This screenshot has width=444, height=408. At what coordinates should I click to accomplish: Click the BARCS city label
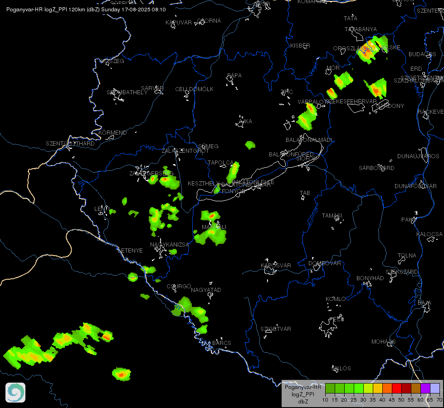(x=222, y=343)
